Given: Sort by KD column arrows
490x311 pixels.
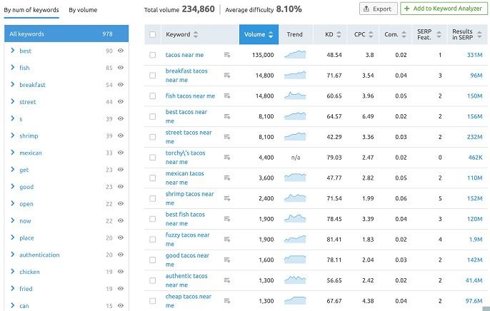Looking at the screenshot, I should coord(339,34).
